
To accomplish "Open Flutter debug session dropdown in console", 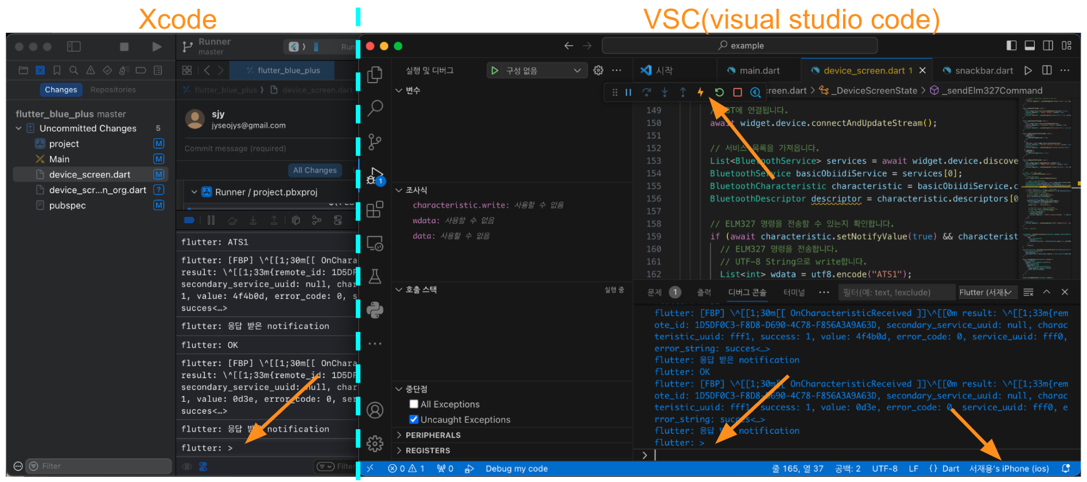I will coord(987,293).
